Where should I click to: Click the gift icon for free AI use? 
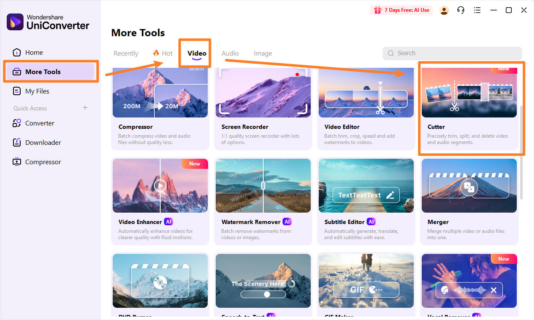click(x=378, y=10)
